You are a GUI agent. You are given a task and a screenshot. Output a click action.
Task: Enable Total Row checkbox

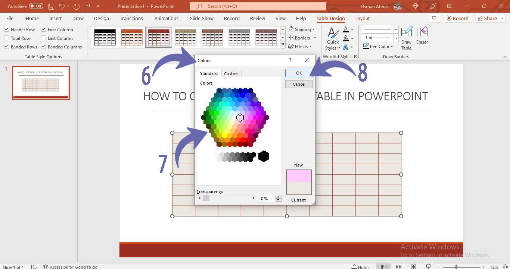[6, 38]
